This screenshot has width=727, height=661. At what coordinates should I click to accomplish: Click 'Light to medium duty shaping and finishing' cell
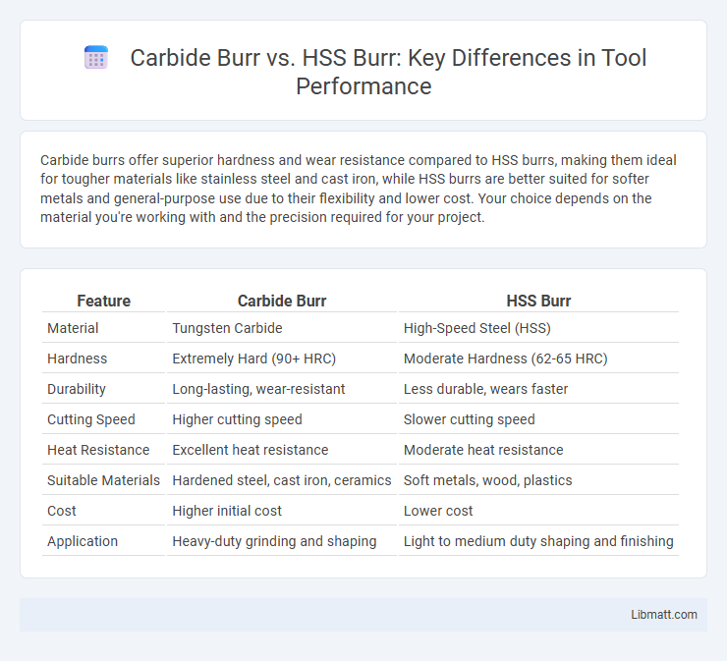(x=538, y=541)
